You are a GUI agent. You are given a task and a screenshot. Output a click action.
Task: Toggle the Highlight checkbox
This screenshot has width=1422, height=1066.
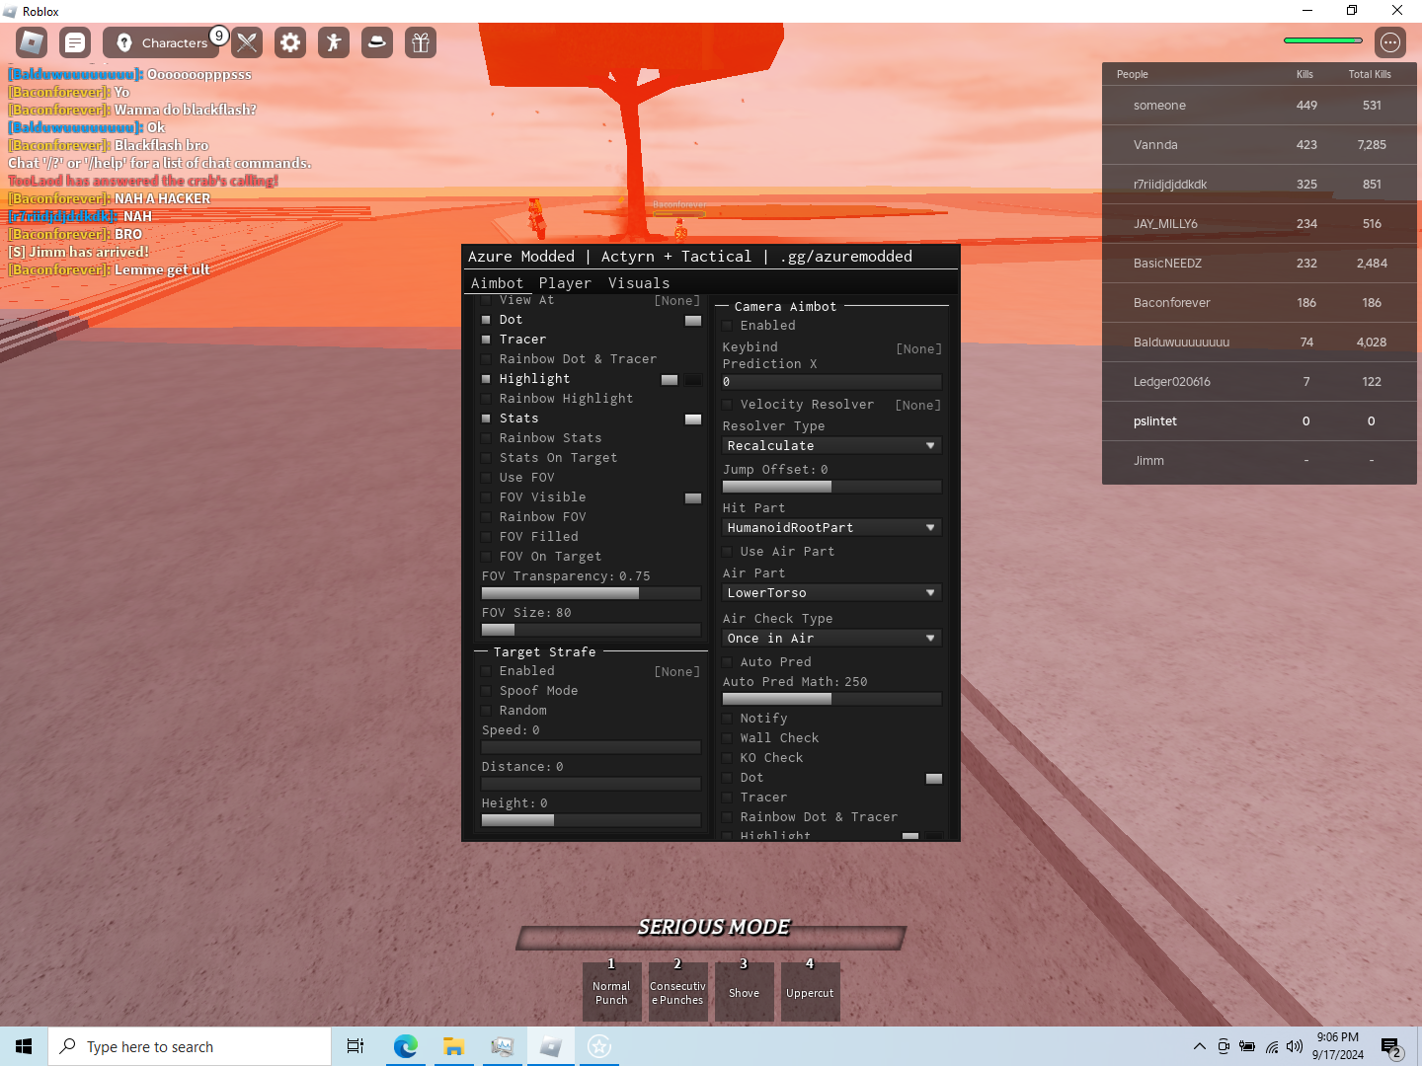tap(486, 379)
